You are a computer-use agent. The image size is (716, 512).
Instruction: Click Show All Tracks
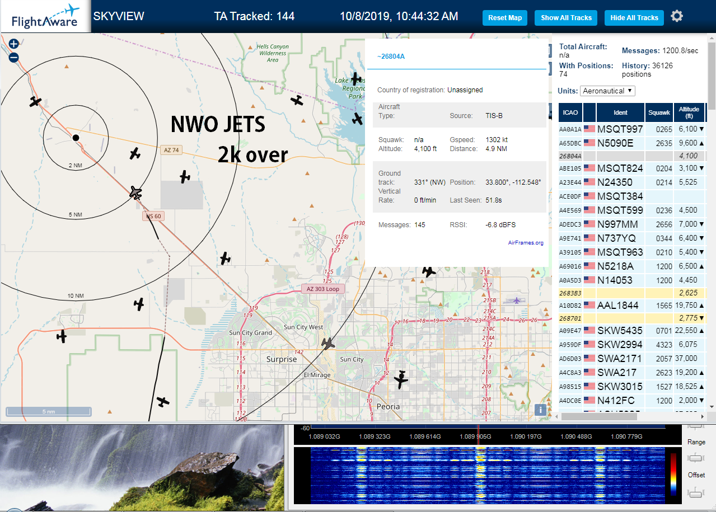566,18
